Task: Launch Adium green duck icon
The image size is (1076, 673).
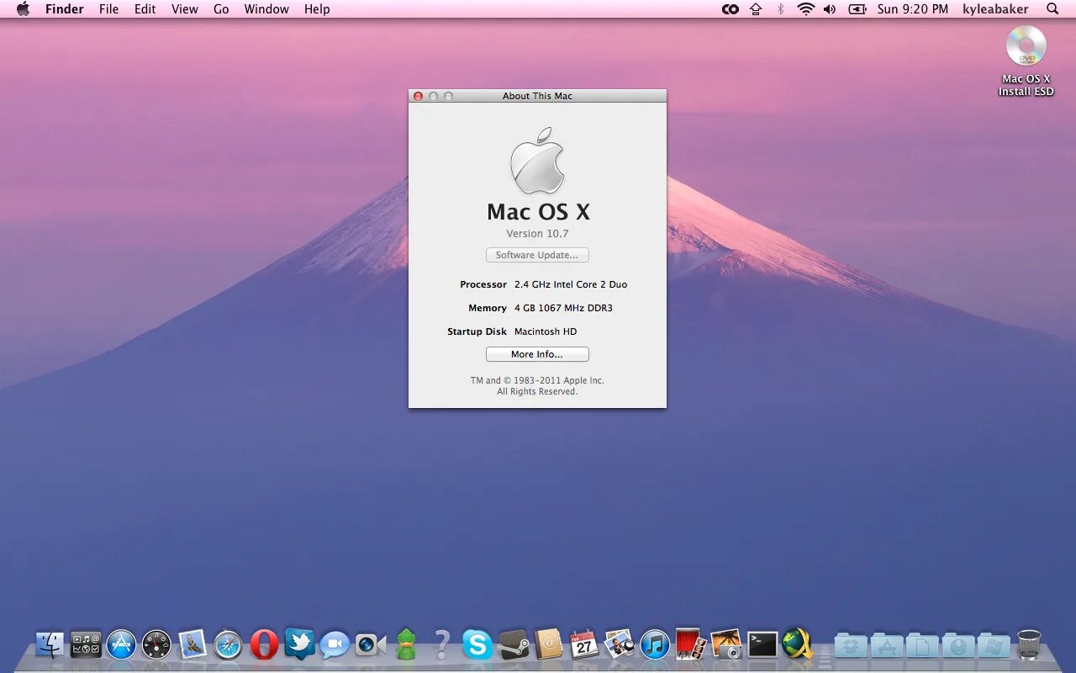Action: pos(406,644)
